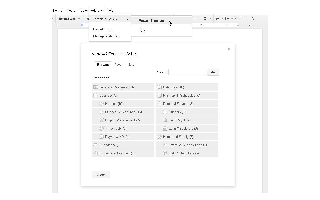This screenshot has width=320, height=200.
Task: Click the decrease indent icon
Action: coord(237,19)
